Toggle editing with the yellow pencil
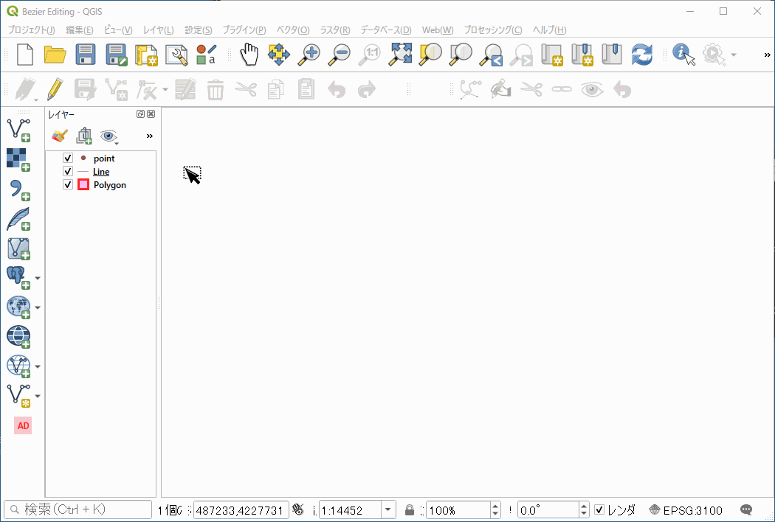Viewport: 775px width, 522px height. point(55,90)
